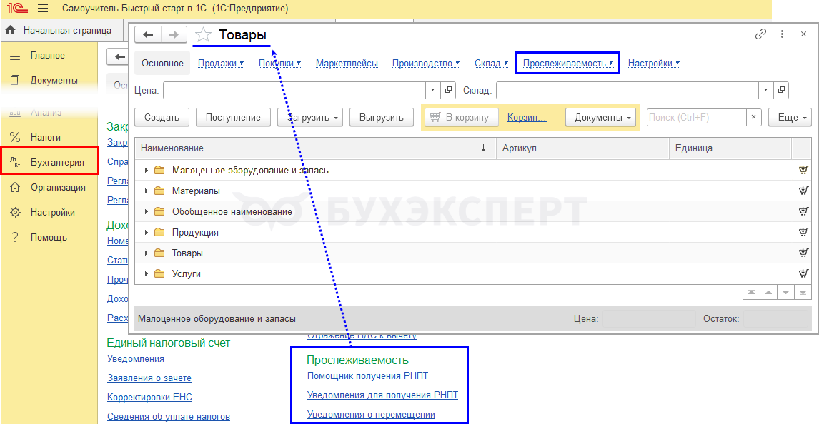
Task: Go forward with the right arrow in Товары window
Action: point(174,35)
